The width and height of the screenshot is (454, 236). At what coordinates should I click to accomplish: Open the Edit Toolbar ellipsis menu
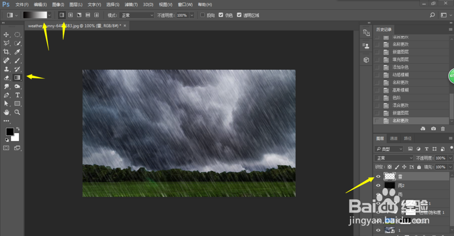pyautogui.click(x=6, y=121)
